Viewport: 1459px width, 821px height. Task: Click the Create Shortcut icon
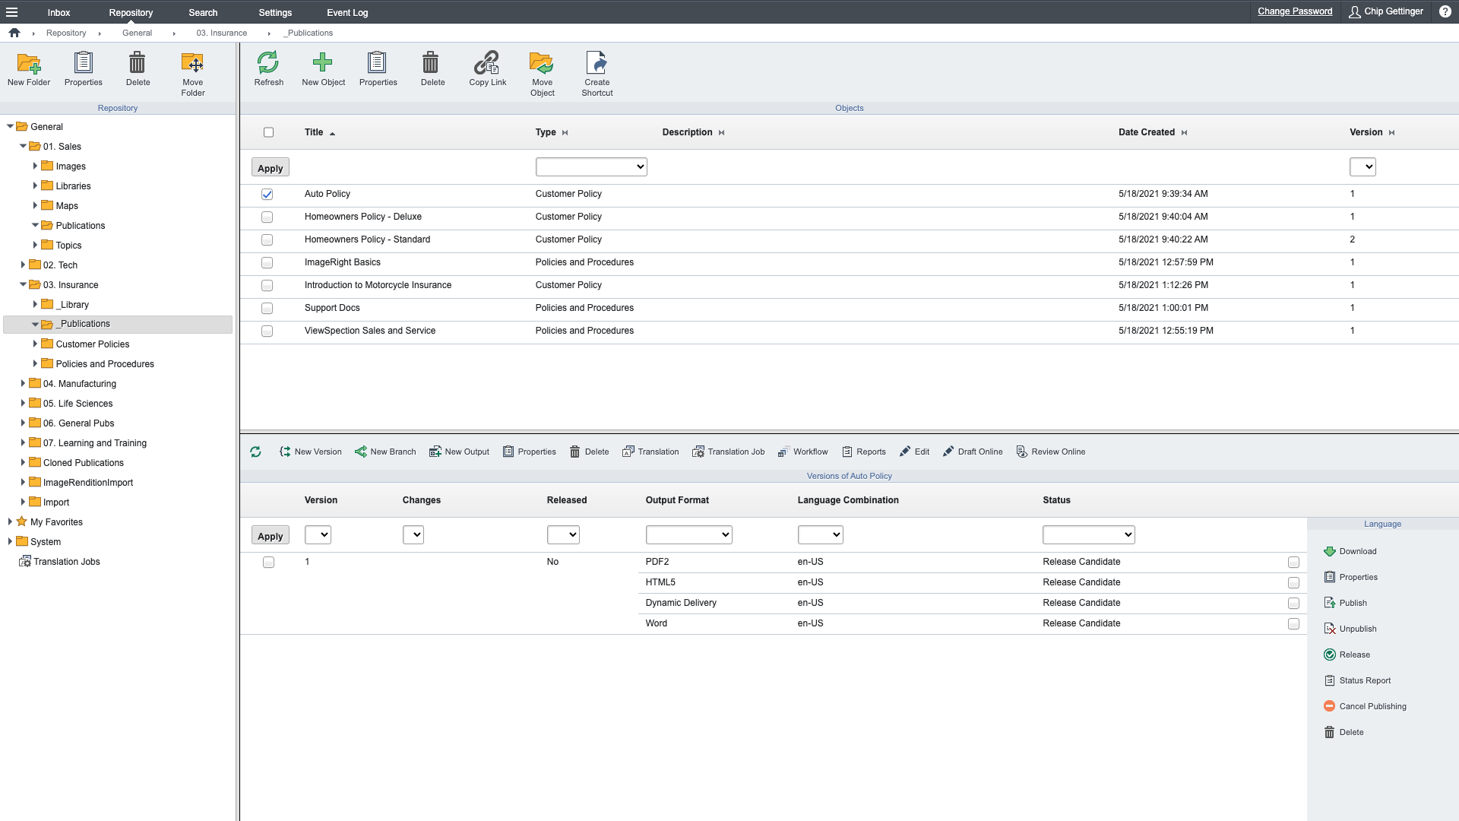(597, 63)
